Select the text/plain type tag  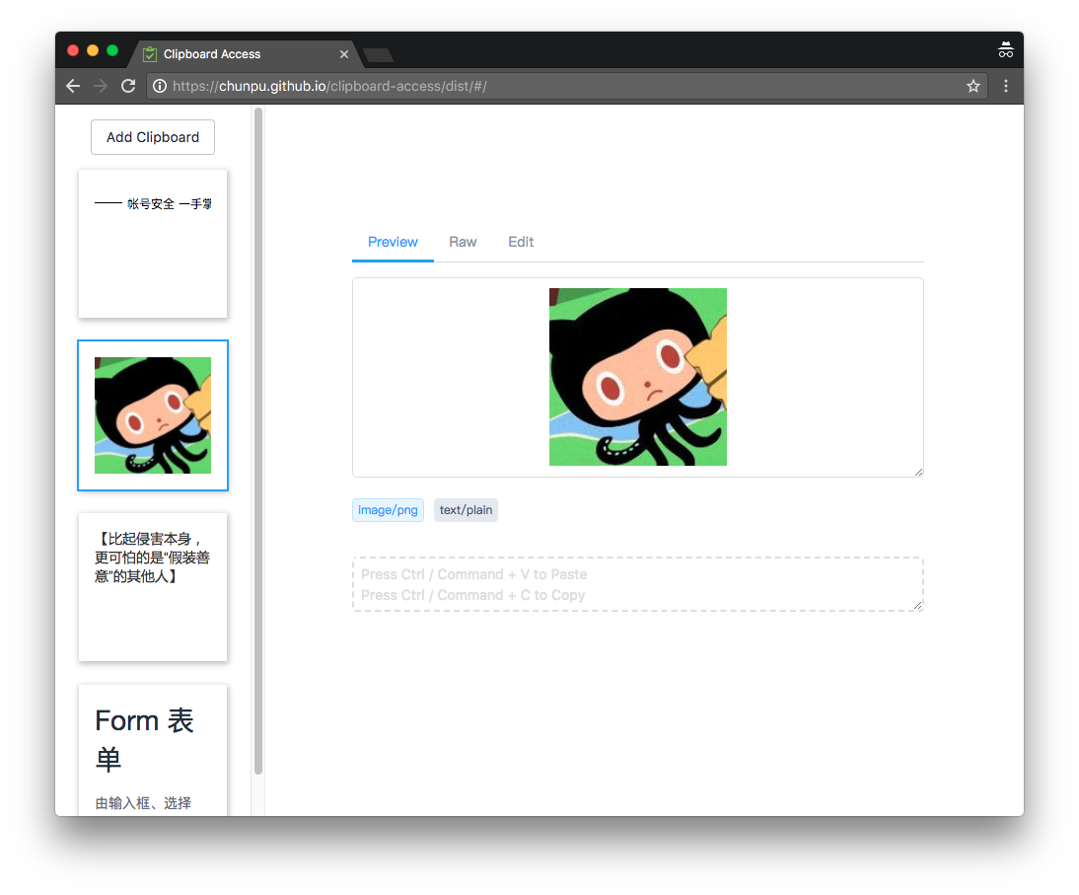coord(466,510)
